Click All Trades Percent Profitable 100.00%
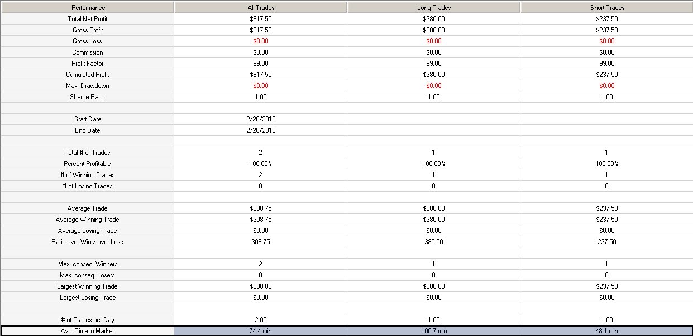 [261, 164]
